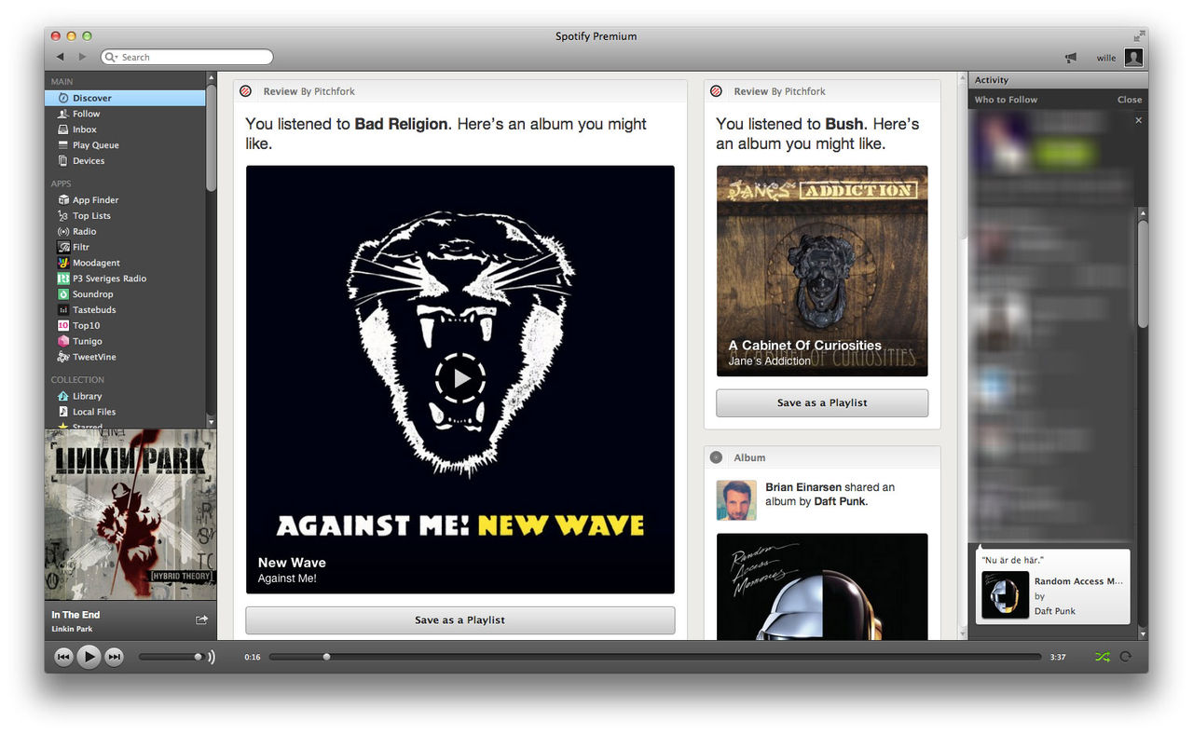Open Brian Einarsen's profile link
Image resolution: width=1193 pixels, height=735 pixels.
(803, 487)
